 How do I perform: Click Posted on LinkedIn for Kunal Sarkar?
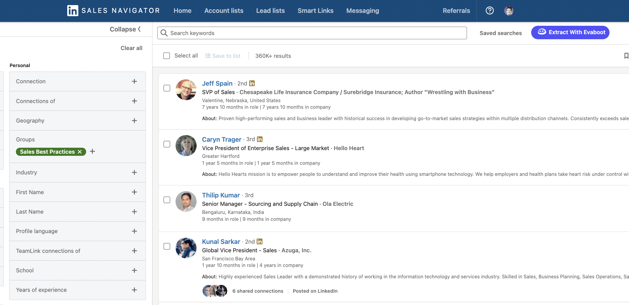pyautogui.click(x=315, y=291)
